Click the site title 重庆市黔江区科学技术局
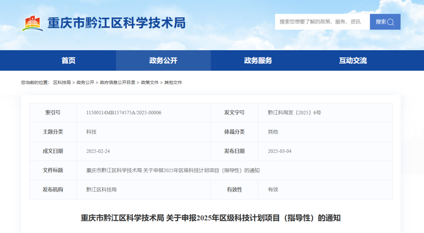The image size is (424, 233). tap(117, 23)
